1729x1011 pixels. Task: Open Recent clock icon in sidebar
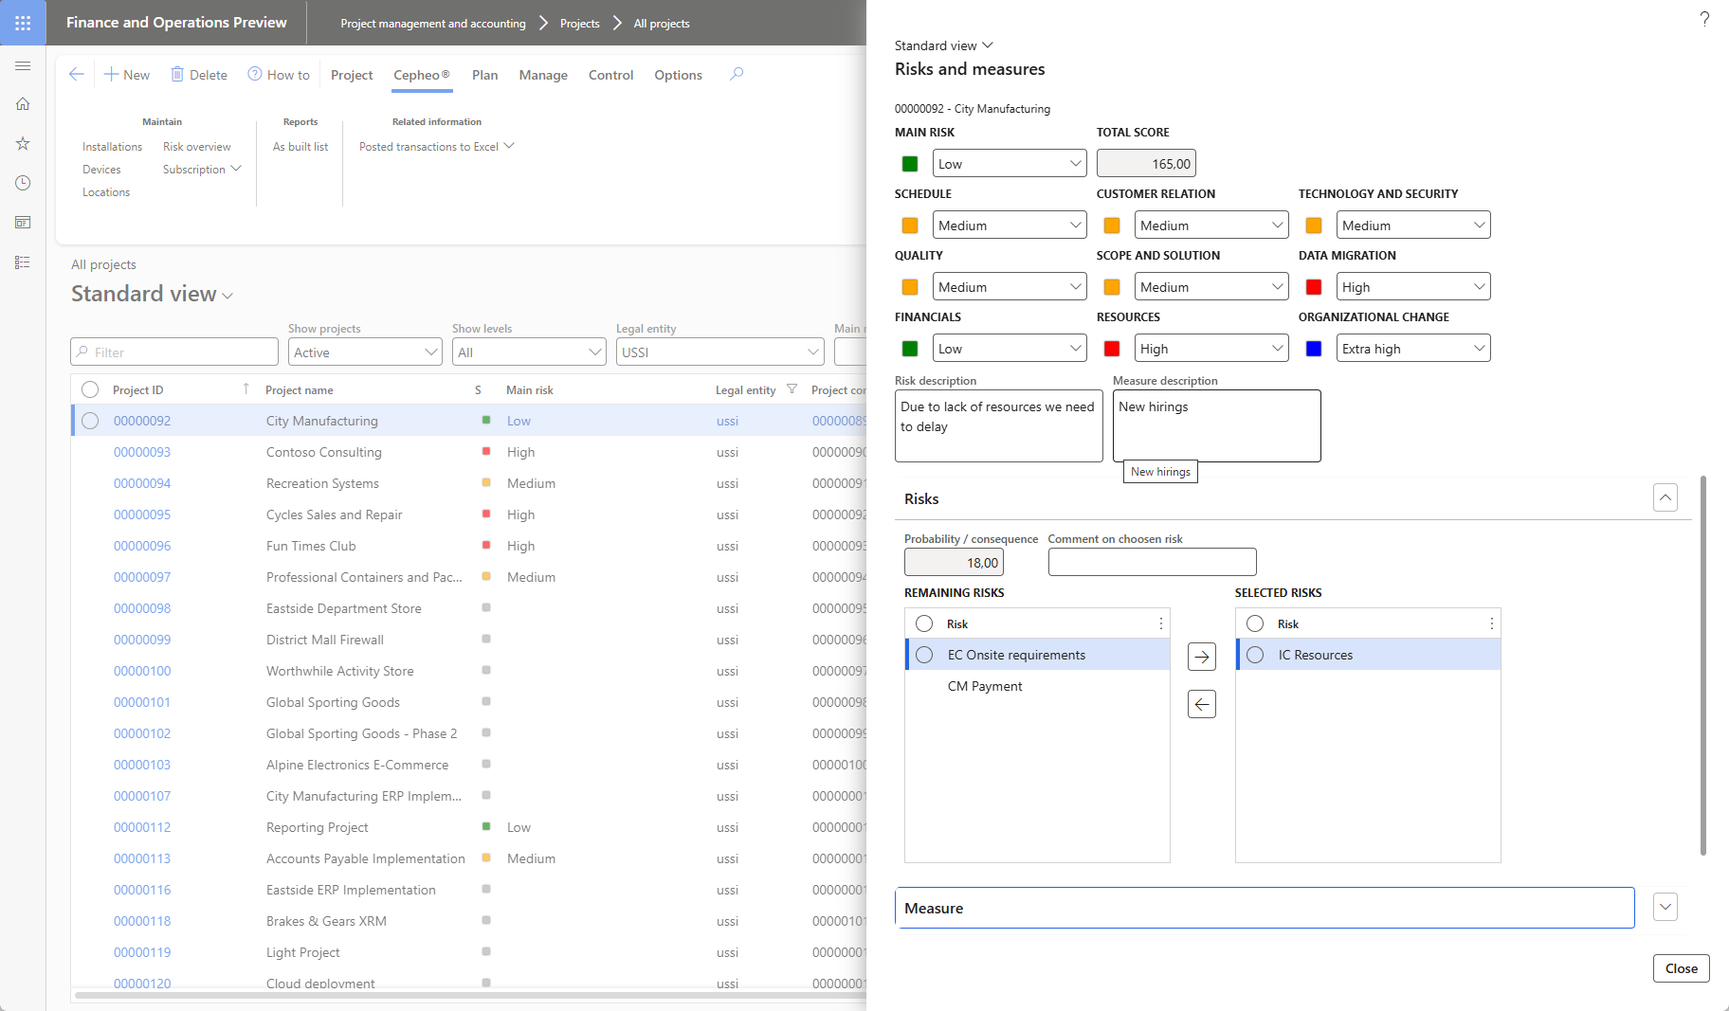coord(23,183)
